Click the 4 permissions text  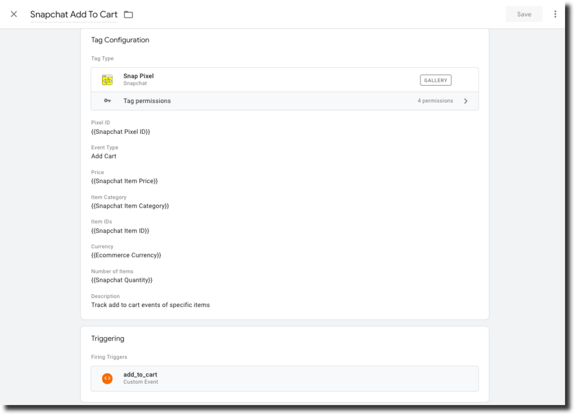pos(435,101)
